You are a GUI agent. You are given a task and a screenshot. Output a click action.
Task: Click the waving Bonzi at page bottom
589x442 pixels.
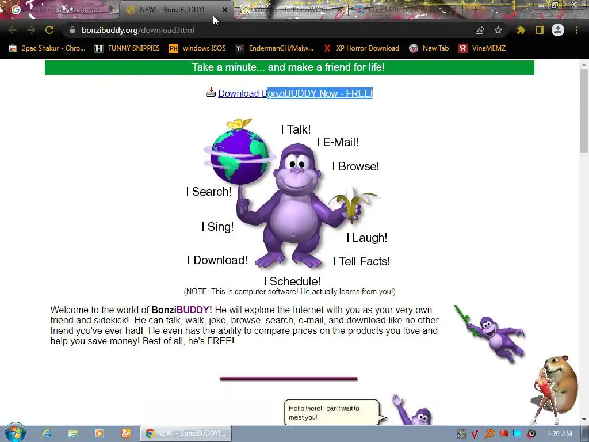pos(412,410)
